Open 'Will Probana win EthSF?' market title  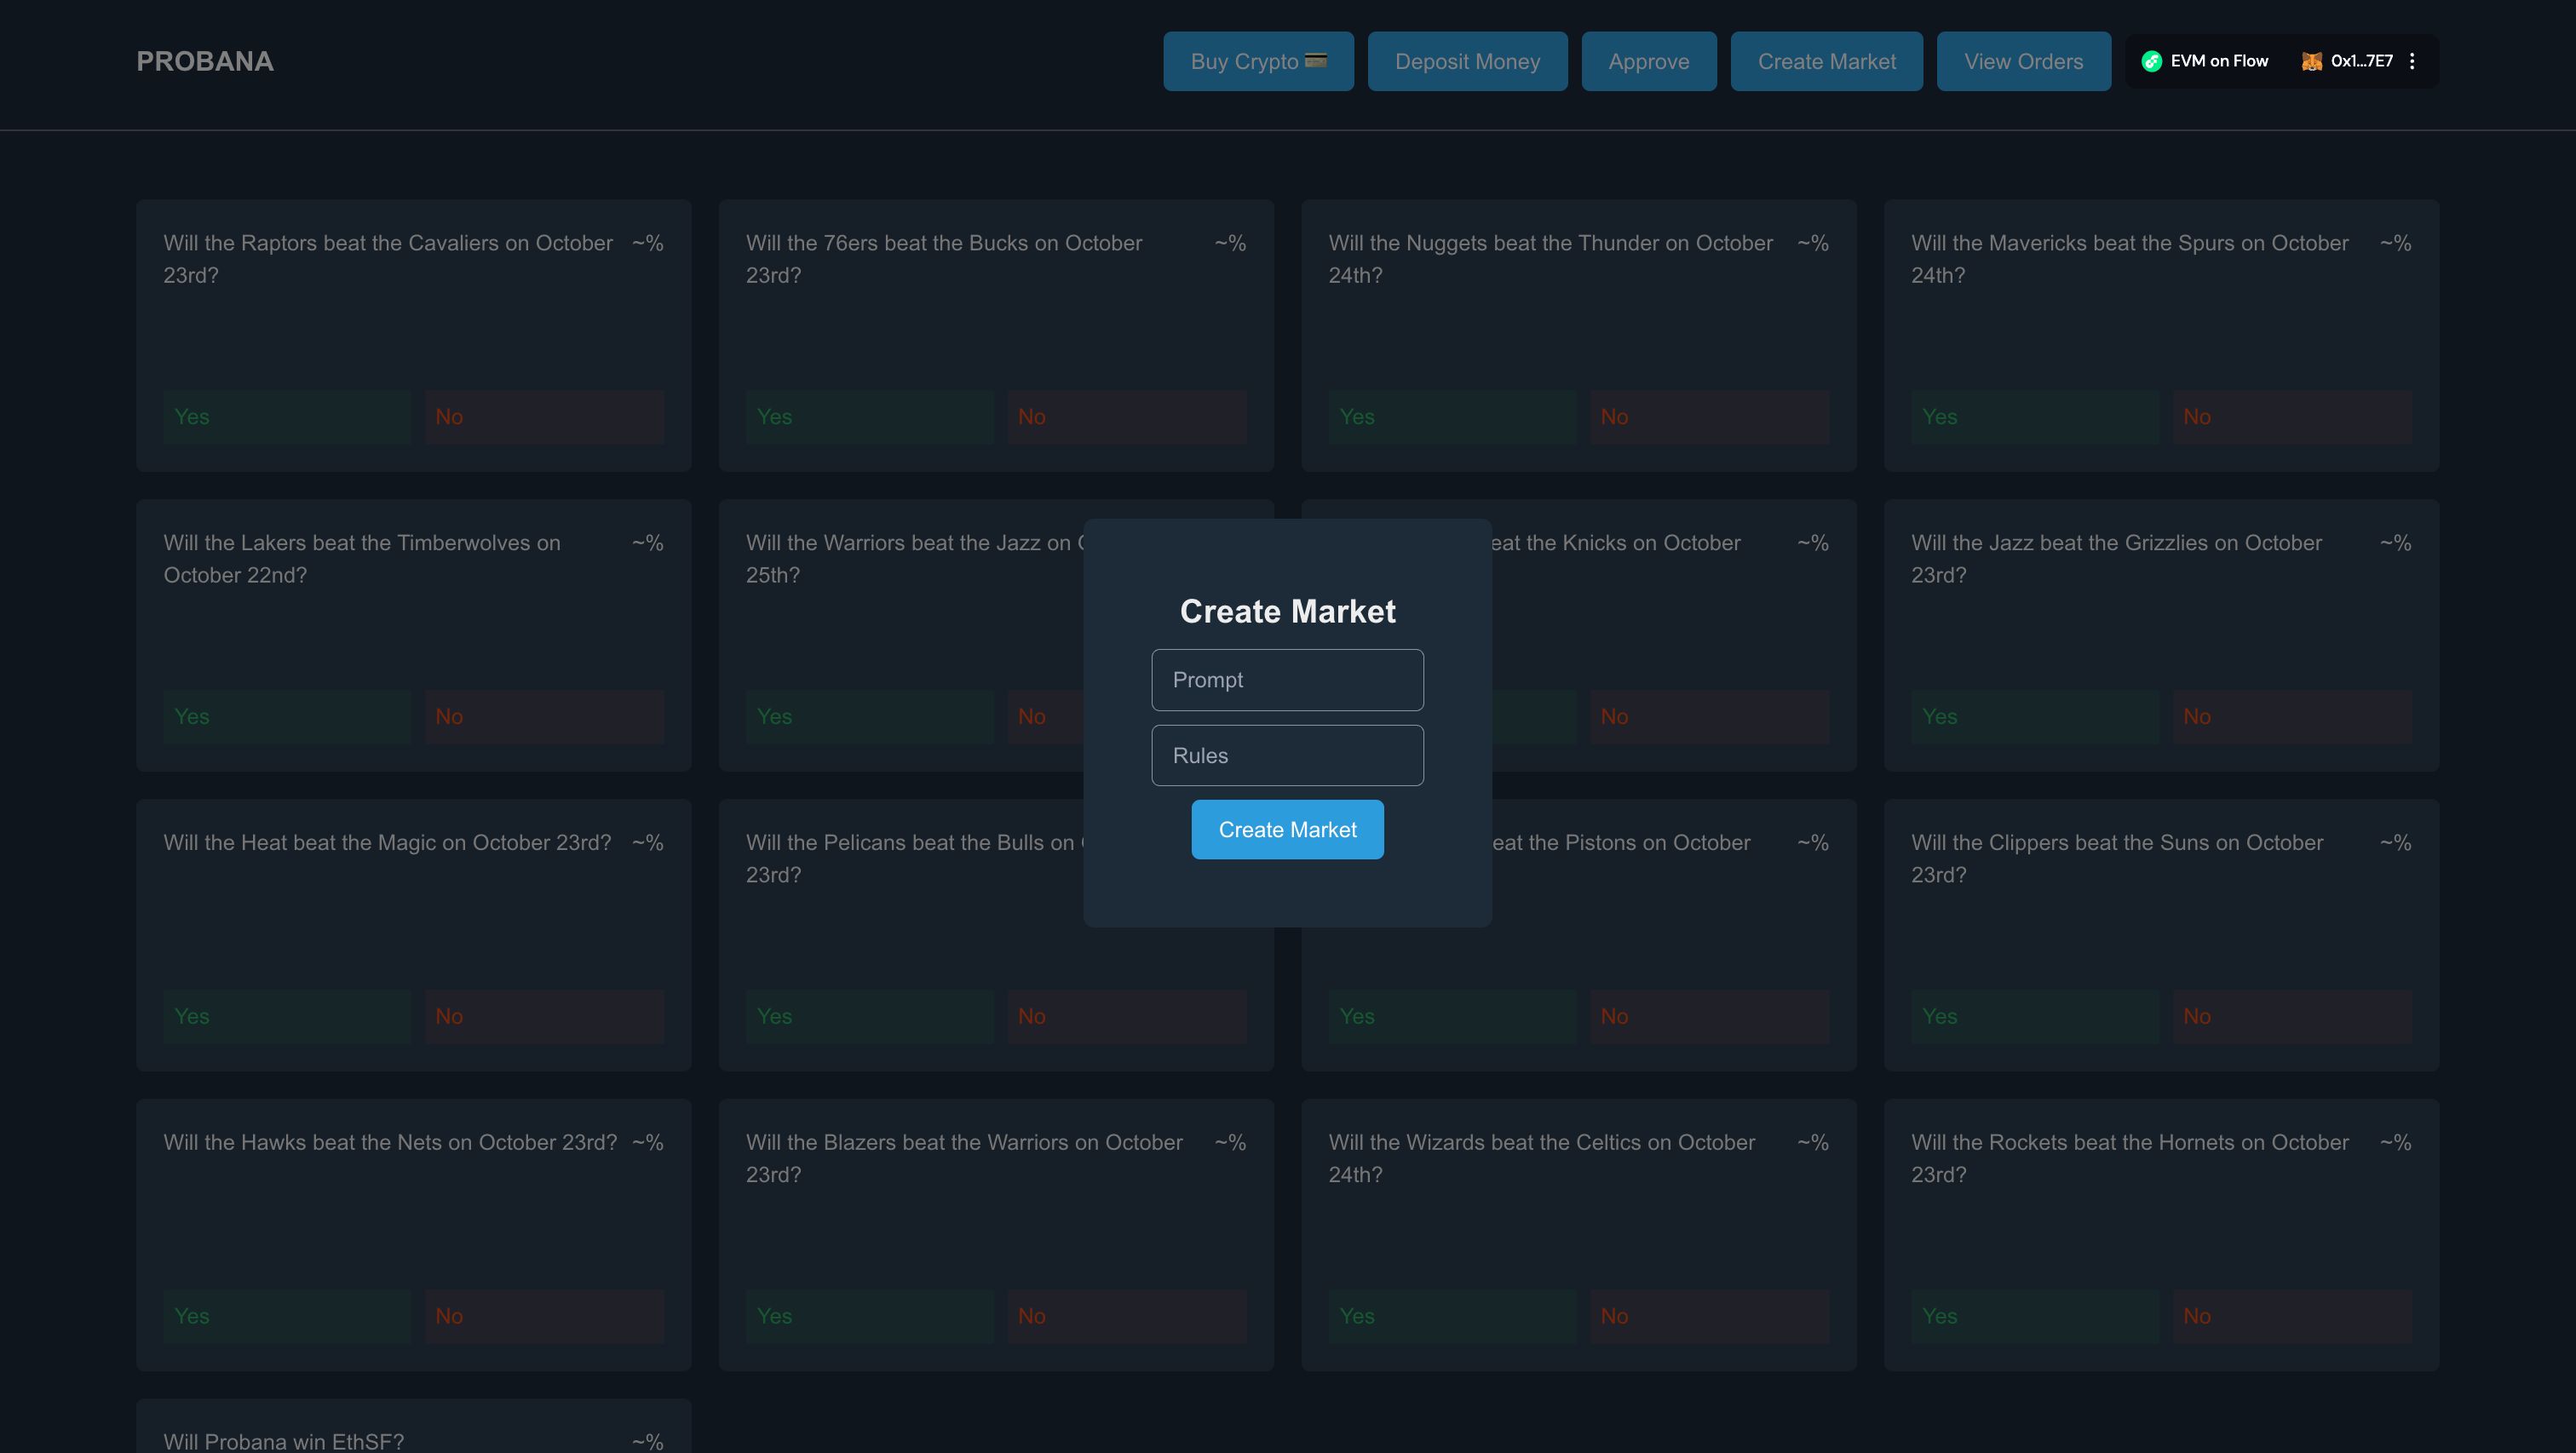coord(284,1441)
